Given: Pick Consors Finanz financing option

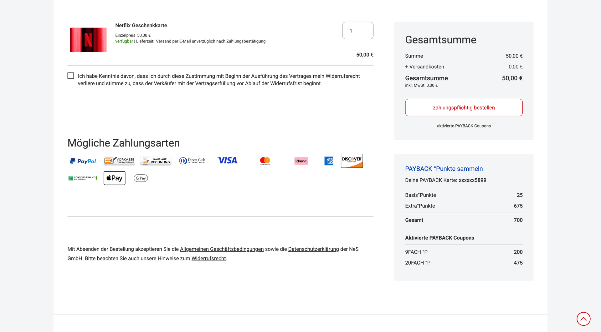Looking at the screenshot, I should tap(83, 178).
